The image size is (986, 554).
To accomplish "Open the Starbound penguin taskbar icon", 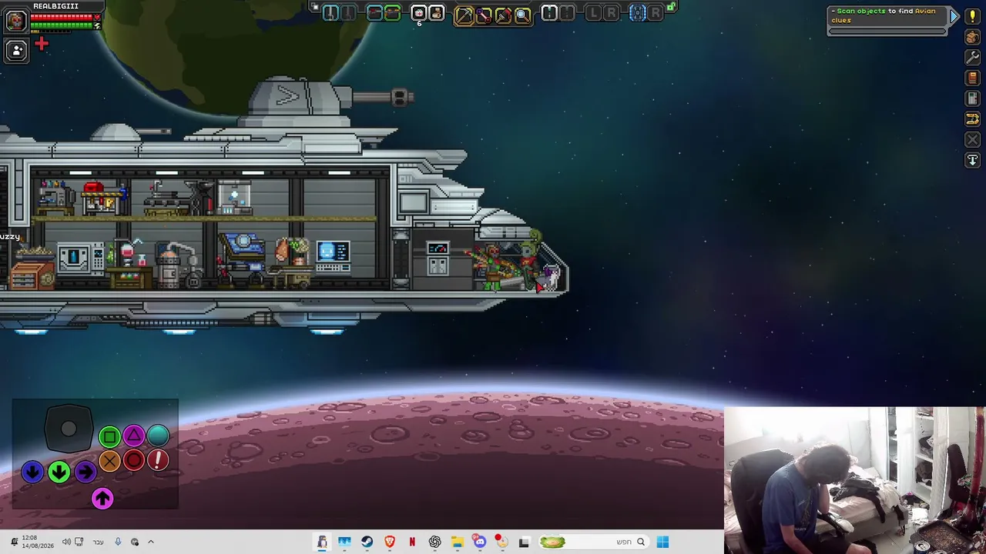I will click(322, 542).
